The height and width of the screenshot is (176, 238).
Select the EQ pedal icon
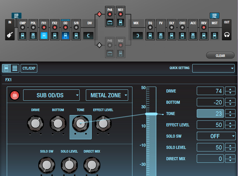[150, 36]
